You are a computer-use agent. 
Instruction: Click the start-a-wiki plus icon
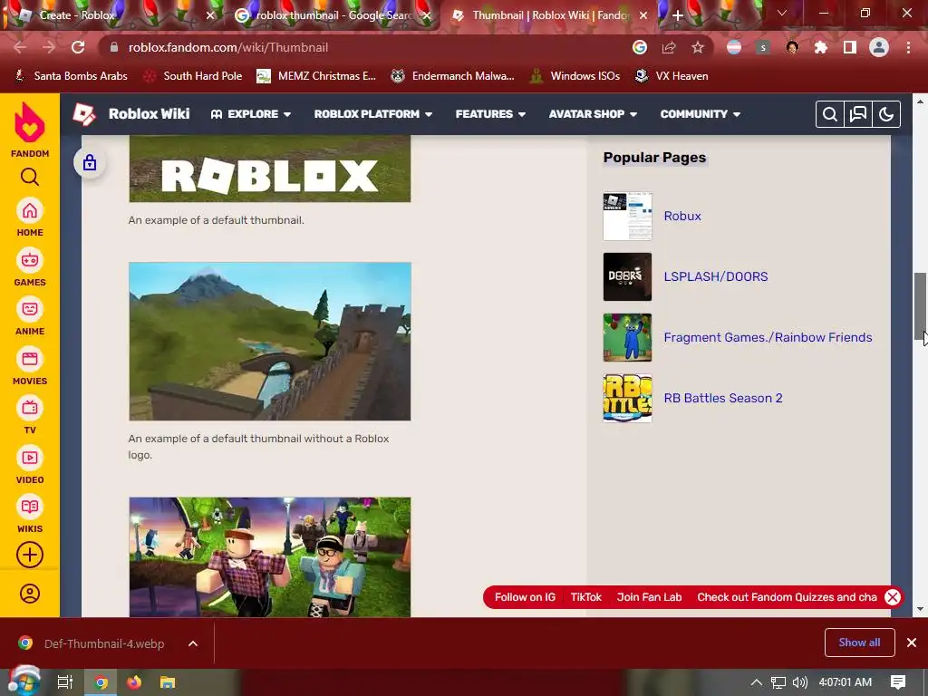30,556
